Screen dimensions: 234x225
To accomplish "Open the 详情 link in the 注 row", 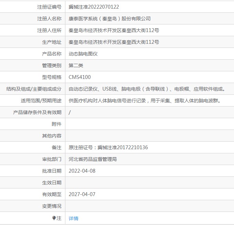I will coord(73,218).
